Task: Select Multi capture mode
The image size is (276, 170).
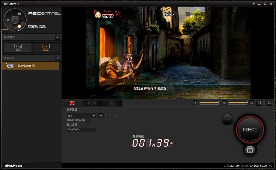Action: [x=18, y=47]
